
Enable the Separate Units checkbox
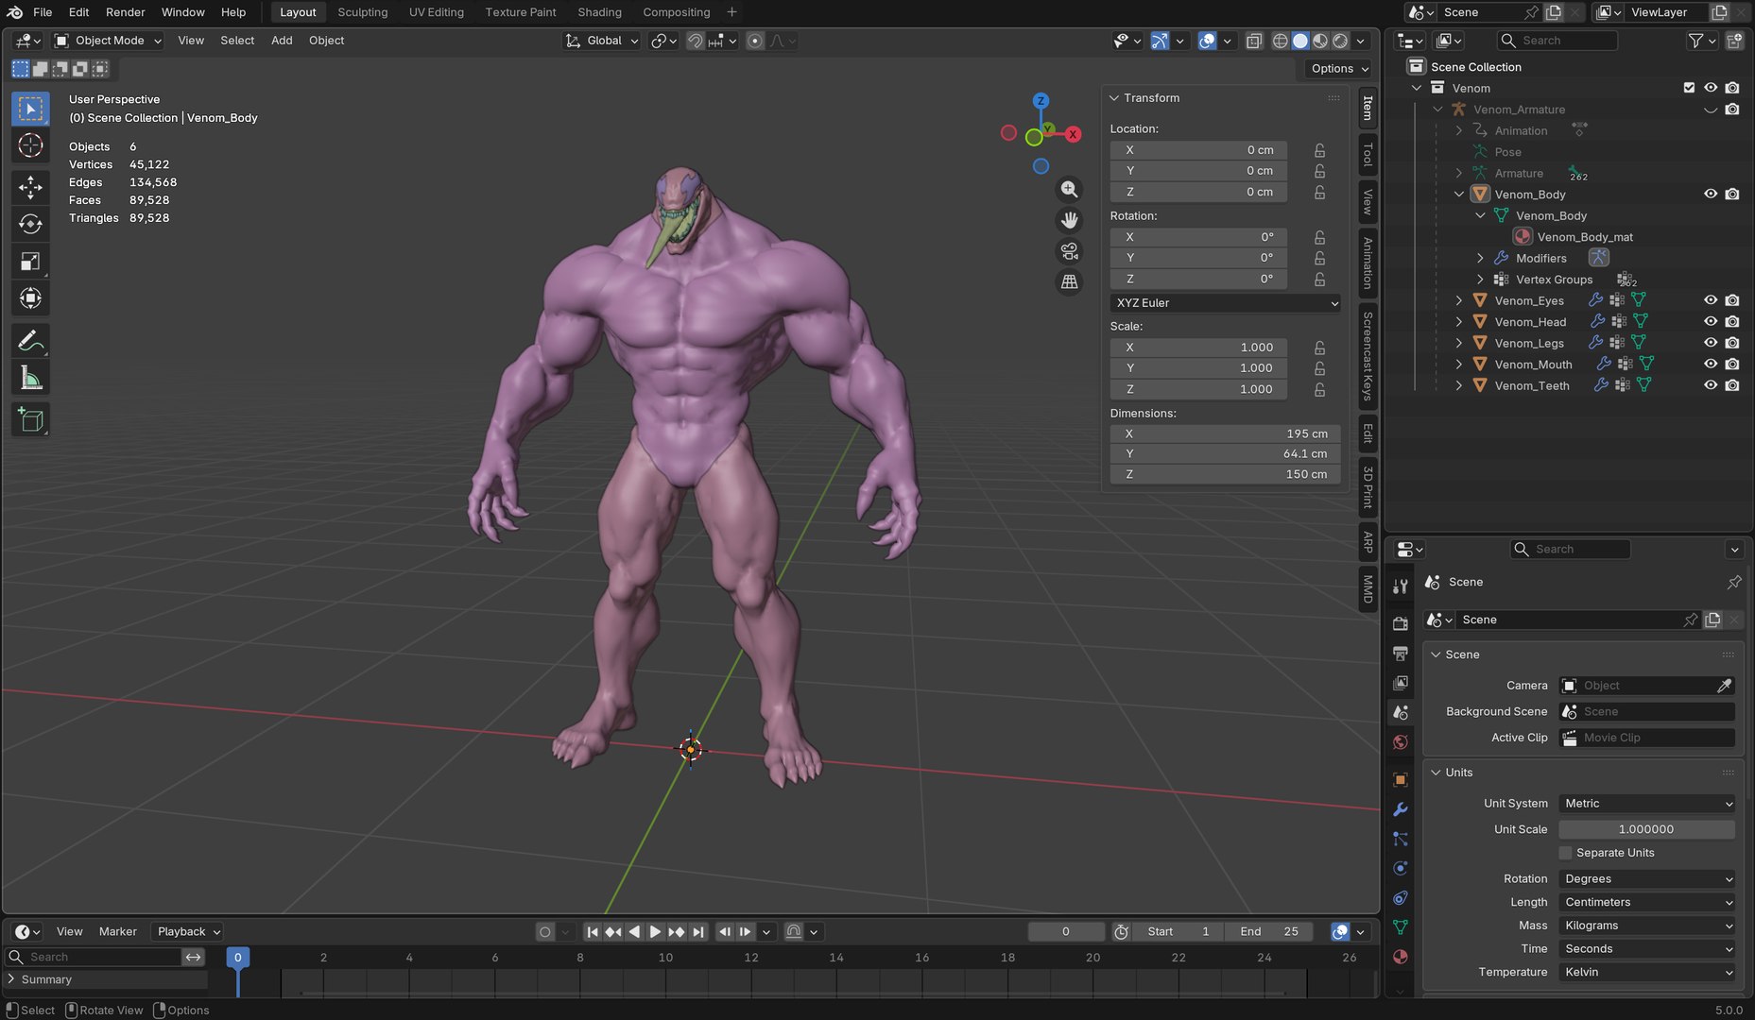[x=1566, y=853]
